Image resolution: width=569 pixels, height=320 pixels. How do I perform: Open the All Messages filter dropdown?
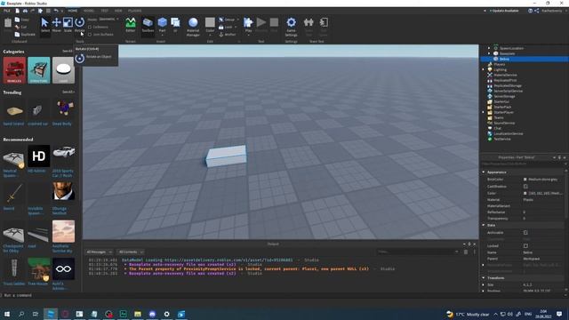99,252
